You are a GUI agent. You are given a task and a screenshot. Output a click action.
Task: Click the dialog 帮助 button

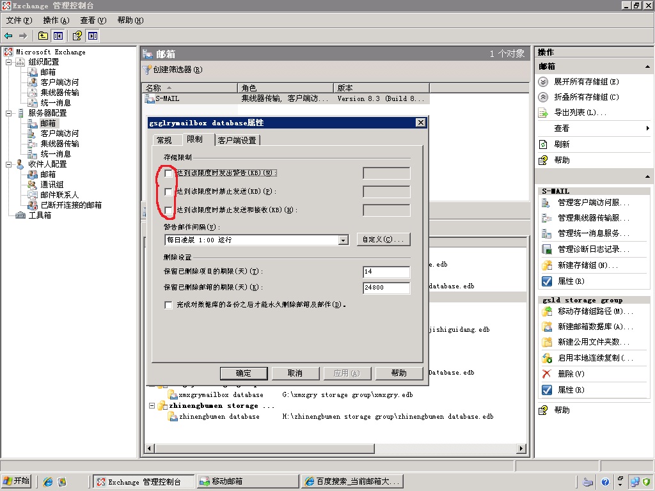pos(399,373)
